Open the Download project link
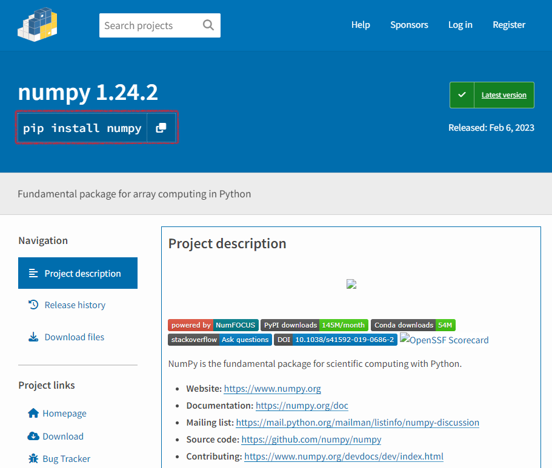552x468 pixels. tap(63, 437)
